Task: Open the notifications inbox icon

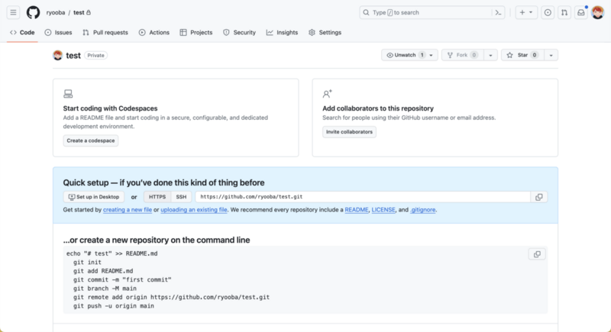Action: (x=581, y=12)
